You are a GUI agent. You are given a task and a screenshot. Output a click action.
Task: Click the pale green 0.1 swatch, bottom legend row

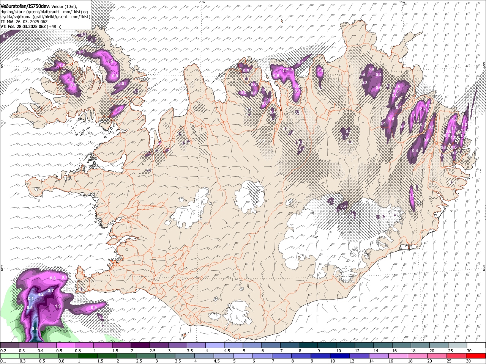(x=10, y=356)
